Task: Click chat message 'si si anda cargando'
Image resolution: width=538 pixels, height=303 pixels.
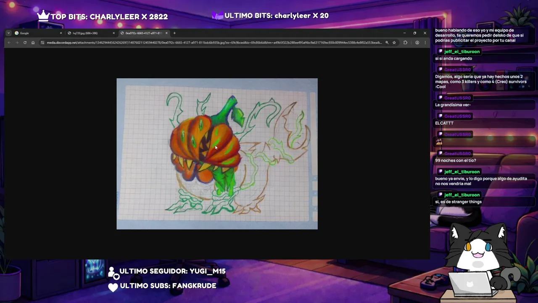Action: [x=454, y=58]
